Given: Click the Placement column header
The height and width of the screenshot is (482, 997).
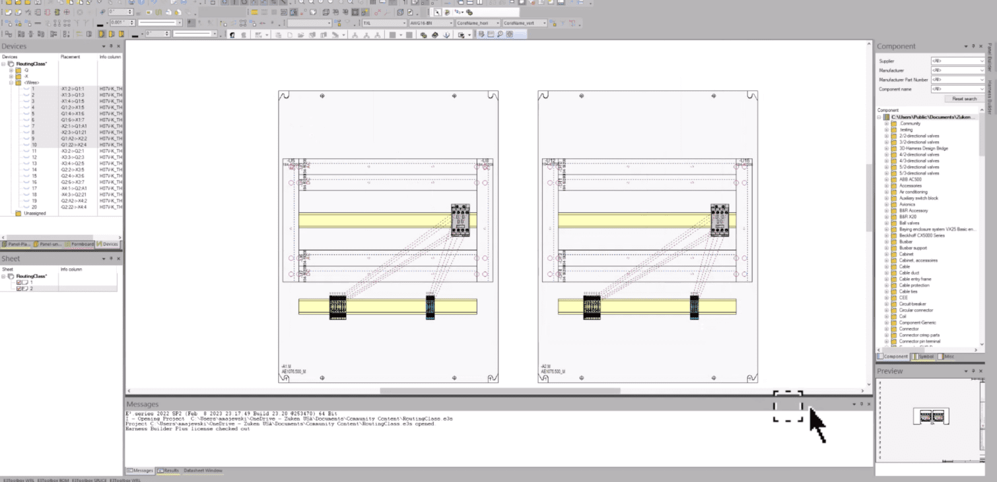Looking at the screenshot, I should coord(71,57).
